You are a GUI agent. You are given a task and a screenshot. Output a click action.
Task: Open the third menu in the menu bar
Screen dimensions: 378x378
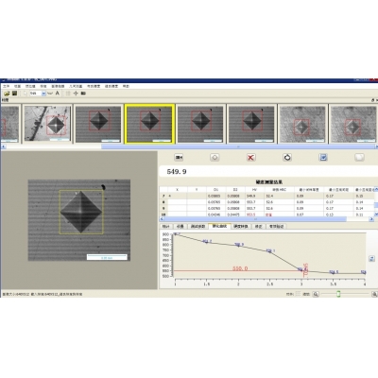30,86
